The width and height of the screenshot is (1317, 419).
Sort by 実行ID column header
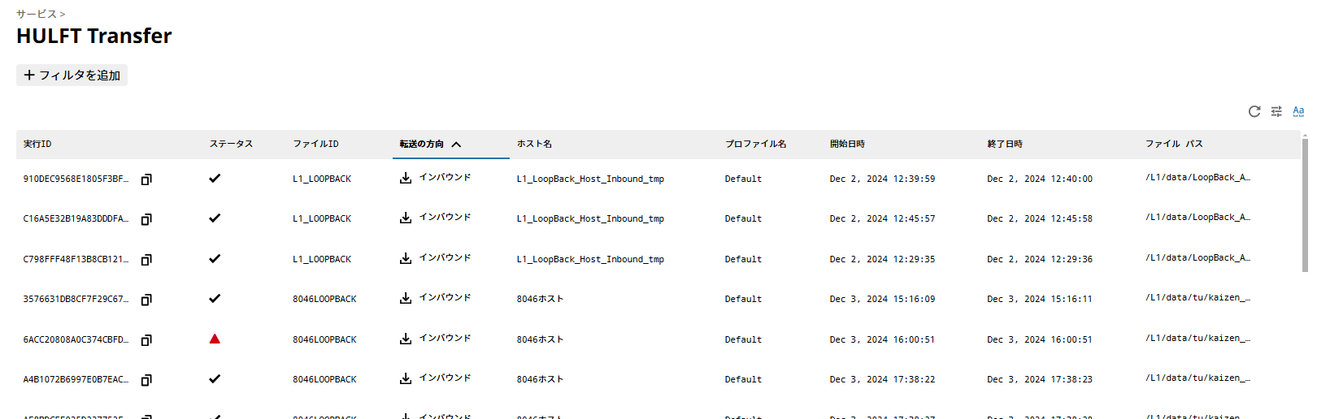click(37, 144)
